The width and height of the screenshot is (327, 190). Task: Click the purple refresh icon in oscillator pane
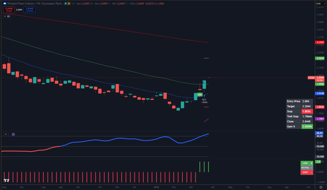point(13,134)
